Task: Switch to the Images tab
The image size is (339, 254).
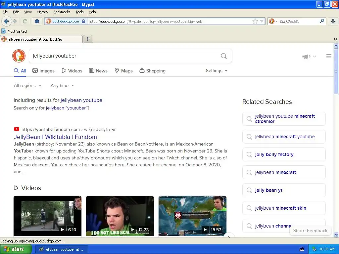Action: click(x=43, y=71)
